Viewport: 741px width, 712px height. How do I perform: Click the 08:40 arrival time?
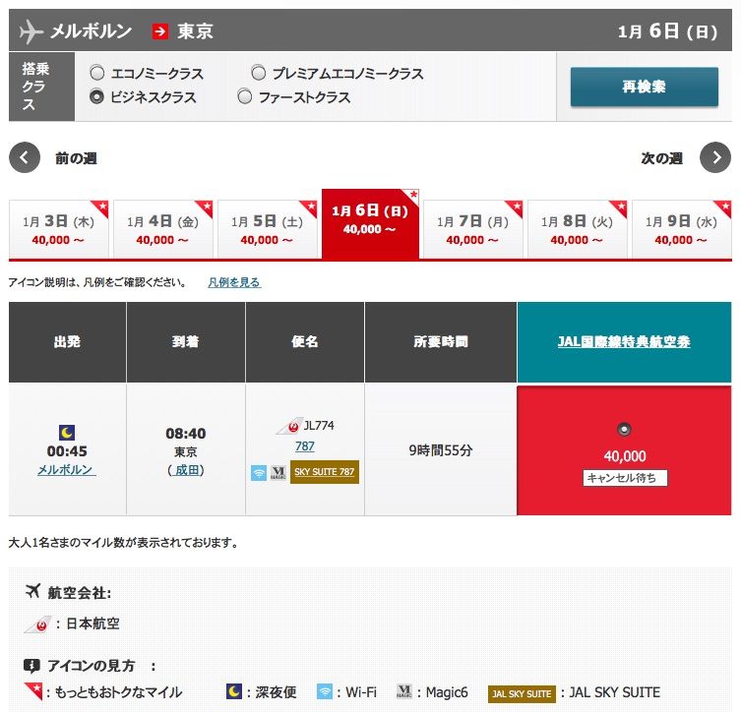186,434
